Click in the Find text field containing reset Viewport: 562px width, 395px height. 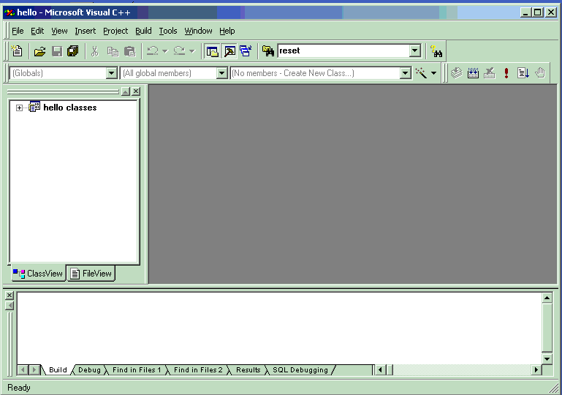pos(343,50)
